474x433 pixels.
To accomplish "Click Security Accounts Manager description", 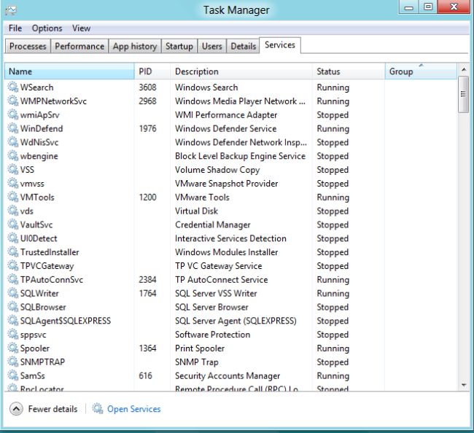I will coord(228,376).
